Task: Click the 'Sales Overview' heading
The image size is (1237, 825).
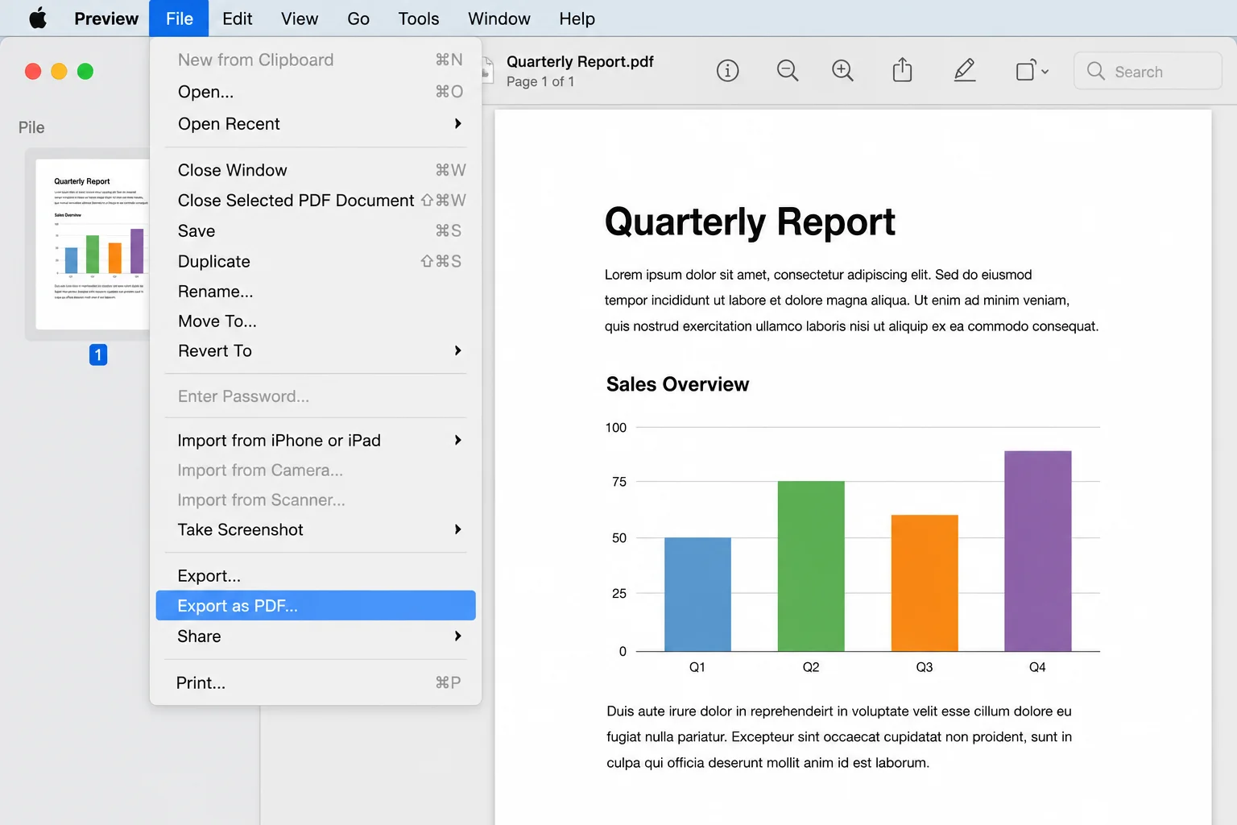Action: (677, 384)
